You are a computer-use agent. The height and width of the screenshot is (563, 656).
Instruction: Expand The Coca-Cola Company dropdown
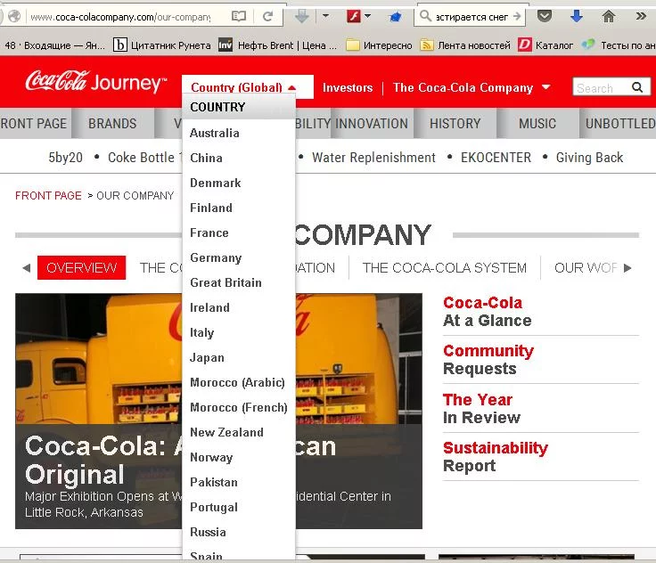coord(471,87)
